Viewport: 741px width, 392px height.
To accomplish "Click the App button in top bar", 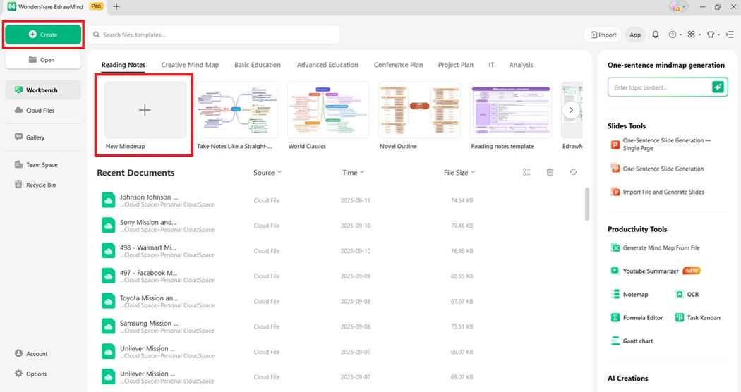I will pos(635,35).
